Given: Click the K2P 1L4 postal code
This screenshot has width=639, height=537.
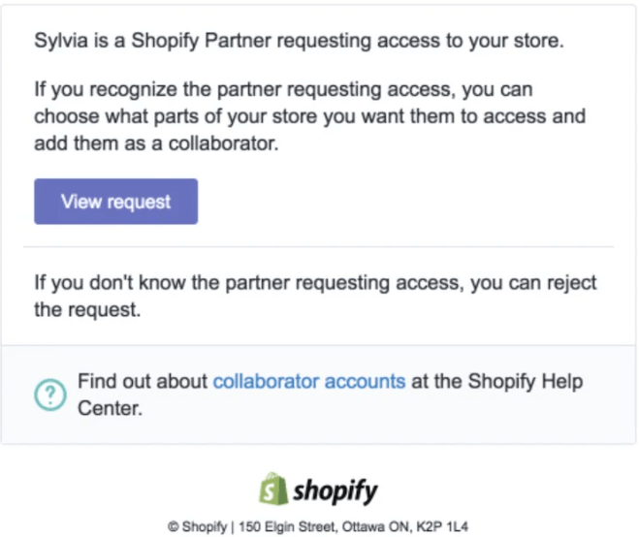Looking at the screenshot, I should pyautogui.click(x=442, y=526).
